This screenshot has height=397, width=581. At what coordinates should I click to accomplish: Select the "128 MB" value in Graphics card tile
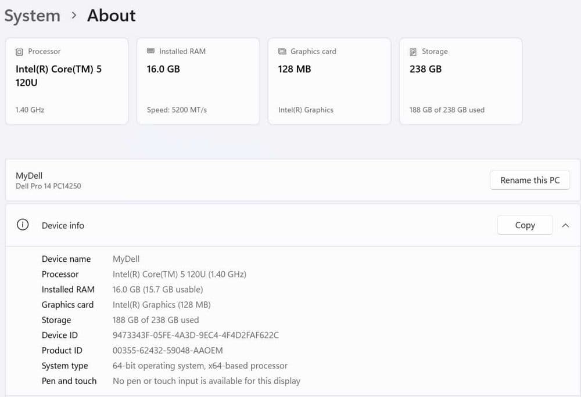click(295, 69)
